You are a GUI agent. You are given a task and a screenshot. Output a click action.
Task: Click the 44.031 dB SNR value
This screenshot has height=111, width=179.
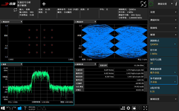[x=140, y=90]
